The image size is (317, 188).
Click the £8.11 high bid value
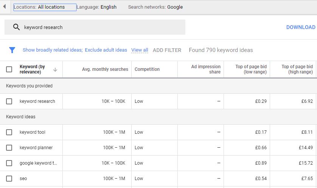tap(307, 132)
